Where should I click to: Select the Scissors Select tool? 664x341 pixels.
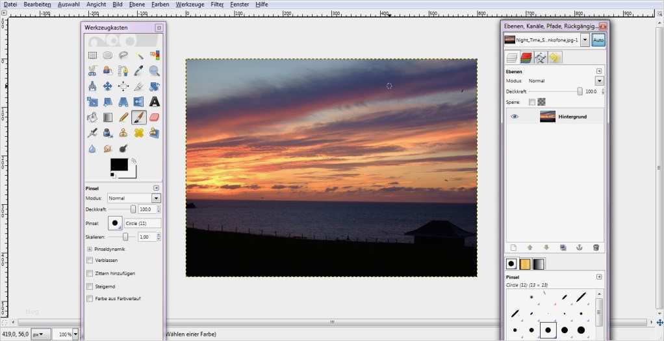point(92,71)
